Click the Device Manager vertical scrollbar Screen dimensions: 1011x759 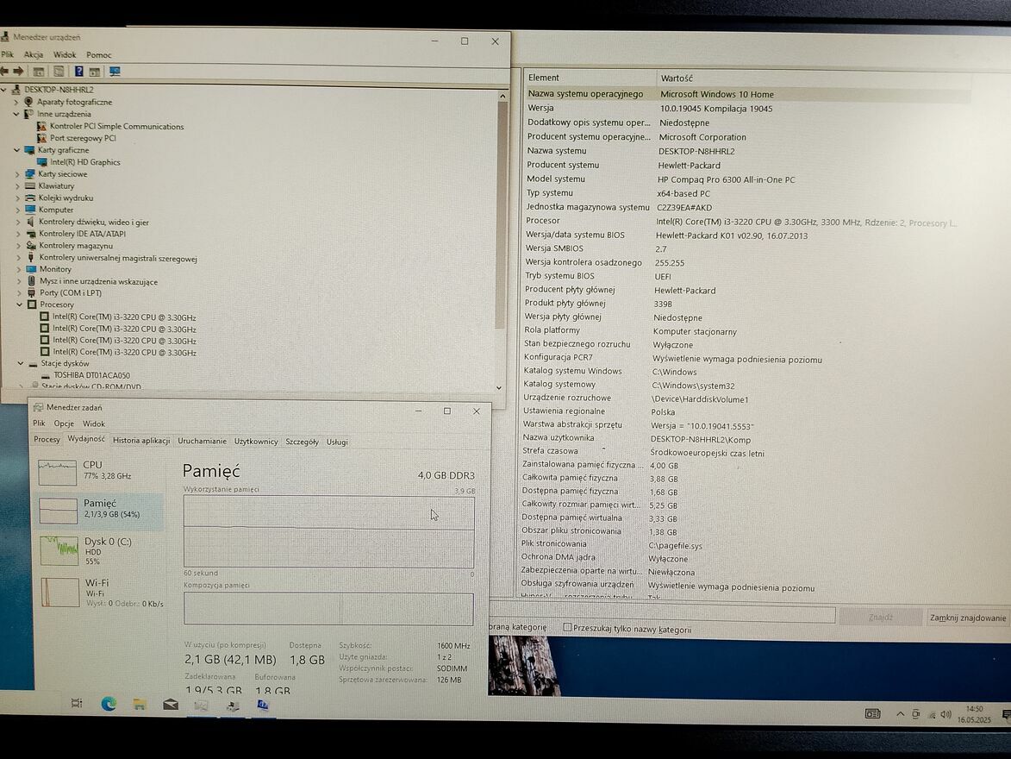tap(502, 216)
